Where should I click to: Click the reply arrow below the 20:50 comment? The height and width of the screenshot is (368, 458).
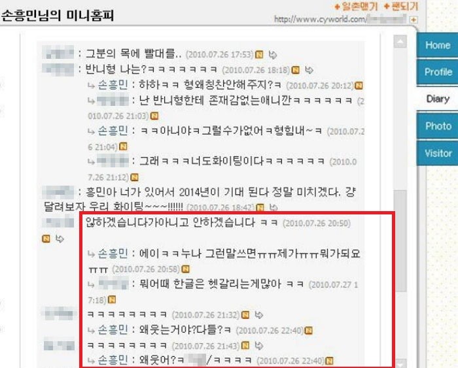pos(60,239)
